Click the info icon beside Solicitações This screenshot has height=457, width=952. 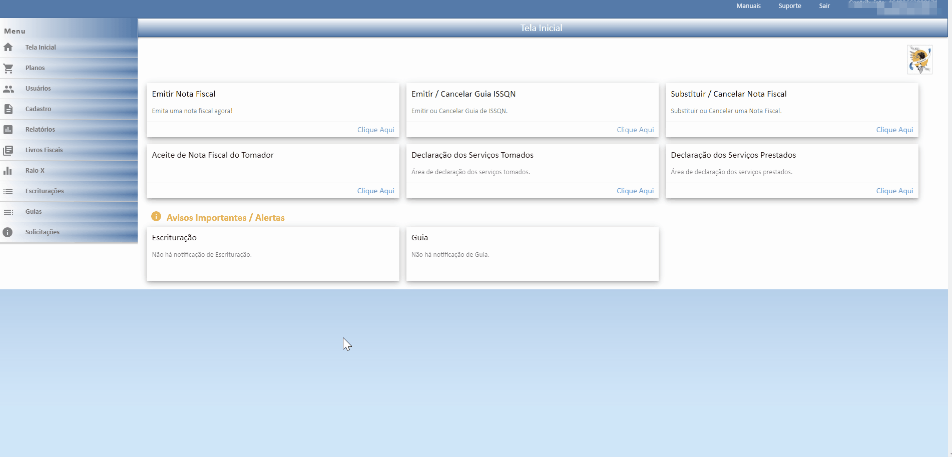click(8, 232)
